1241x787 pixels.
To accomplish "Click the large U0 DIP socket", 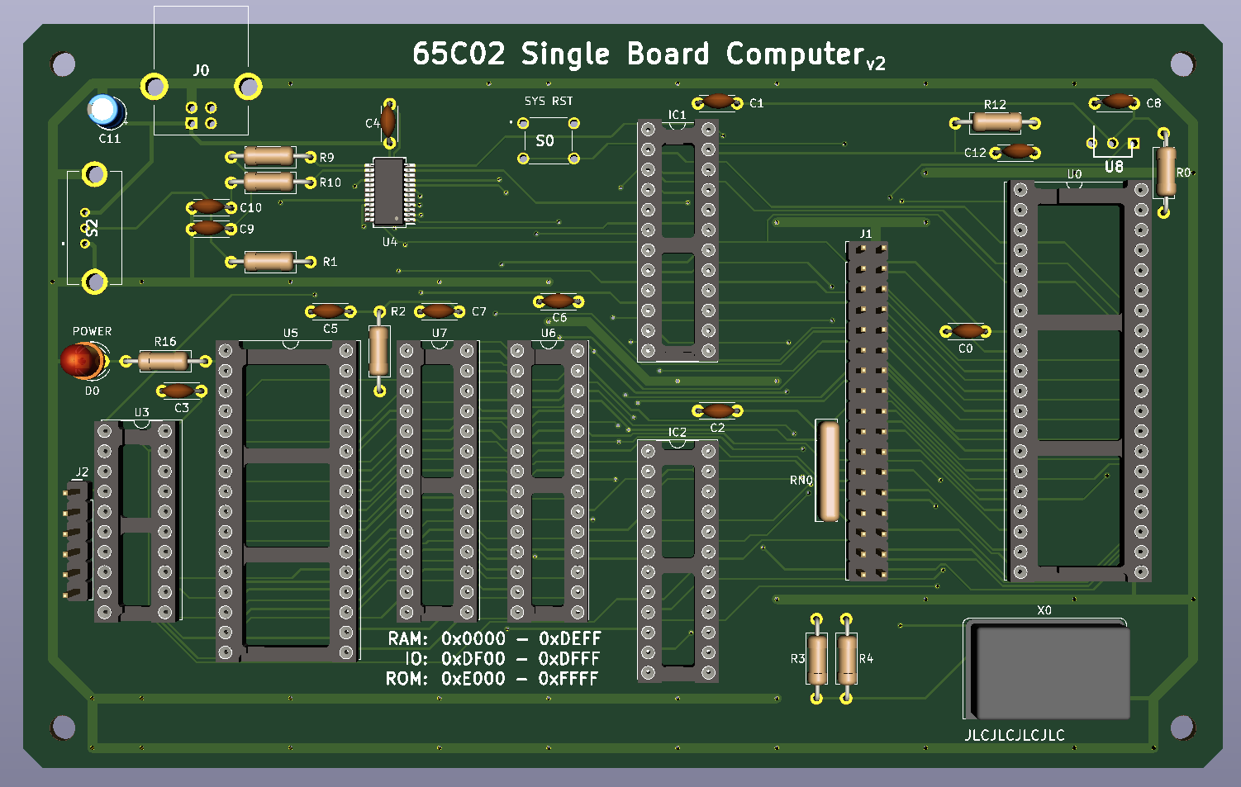I will coord(1080,380).
